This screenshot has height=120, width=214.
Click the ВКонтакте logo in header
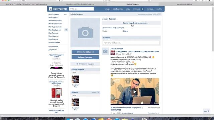58,9
